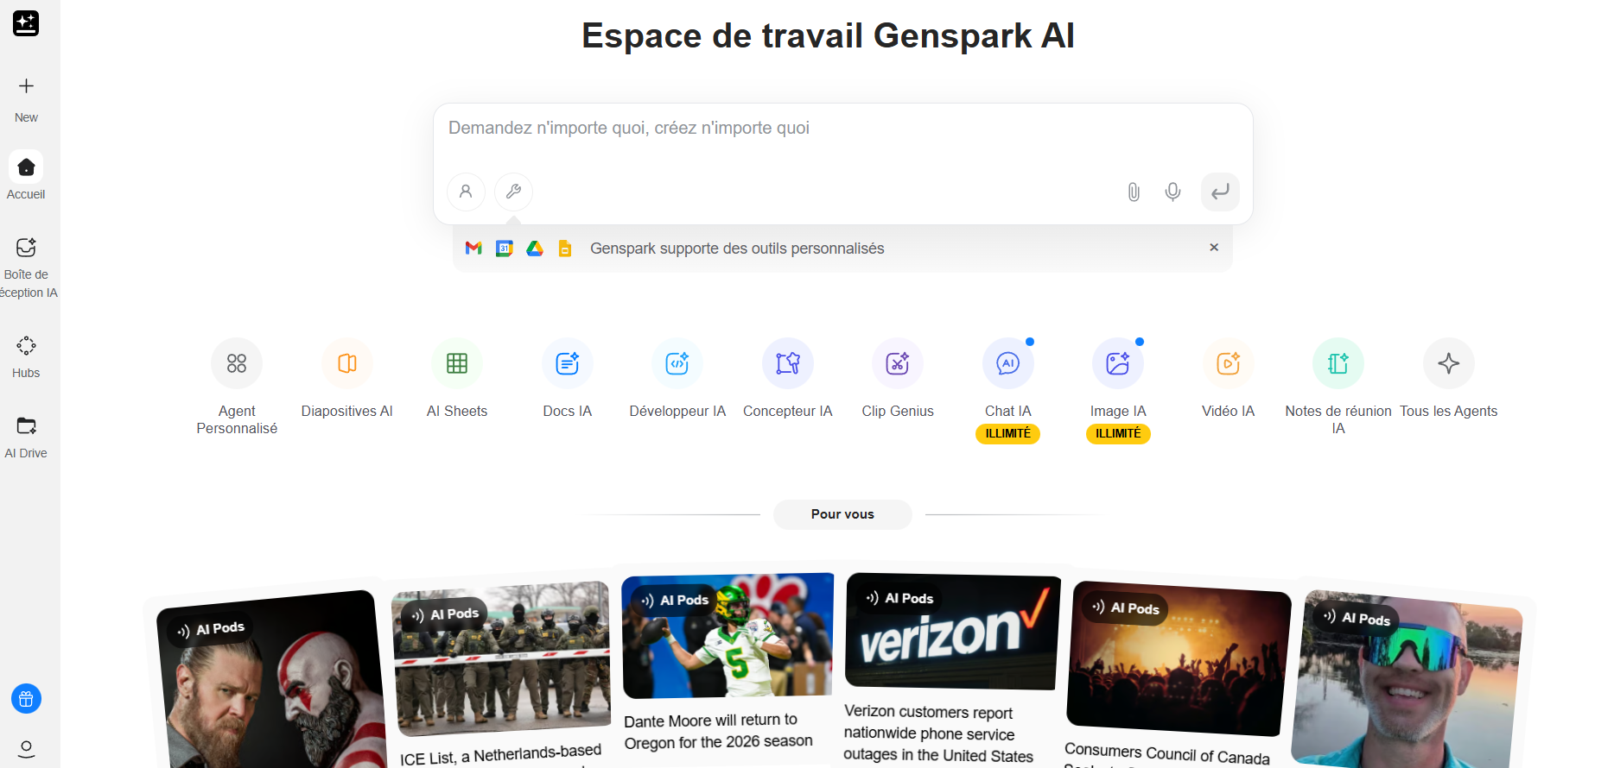Attach a file with paperclip icon
The height and width of the screenshot is (768, 1614).
pos(1134,192)
